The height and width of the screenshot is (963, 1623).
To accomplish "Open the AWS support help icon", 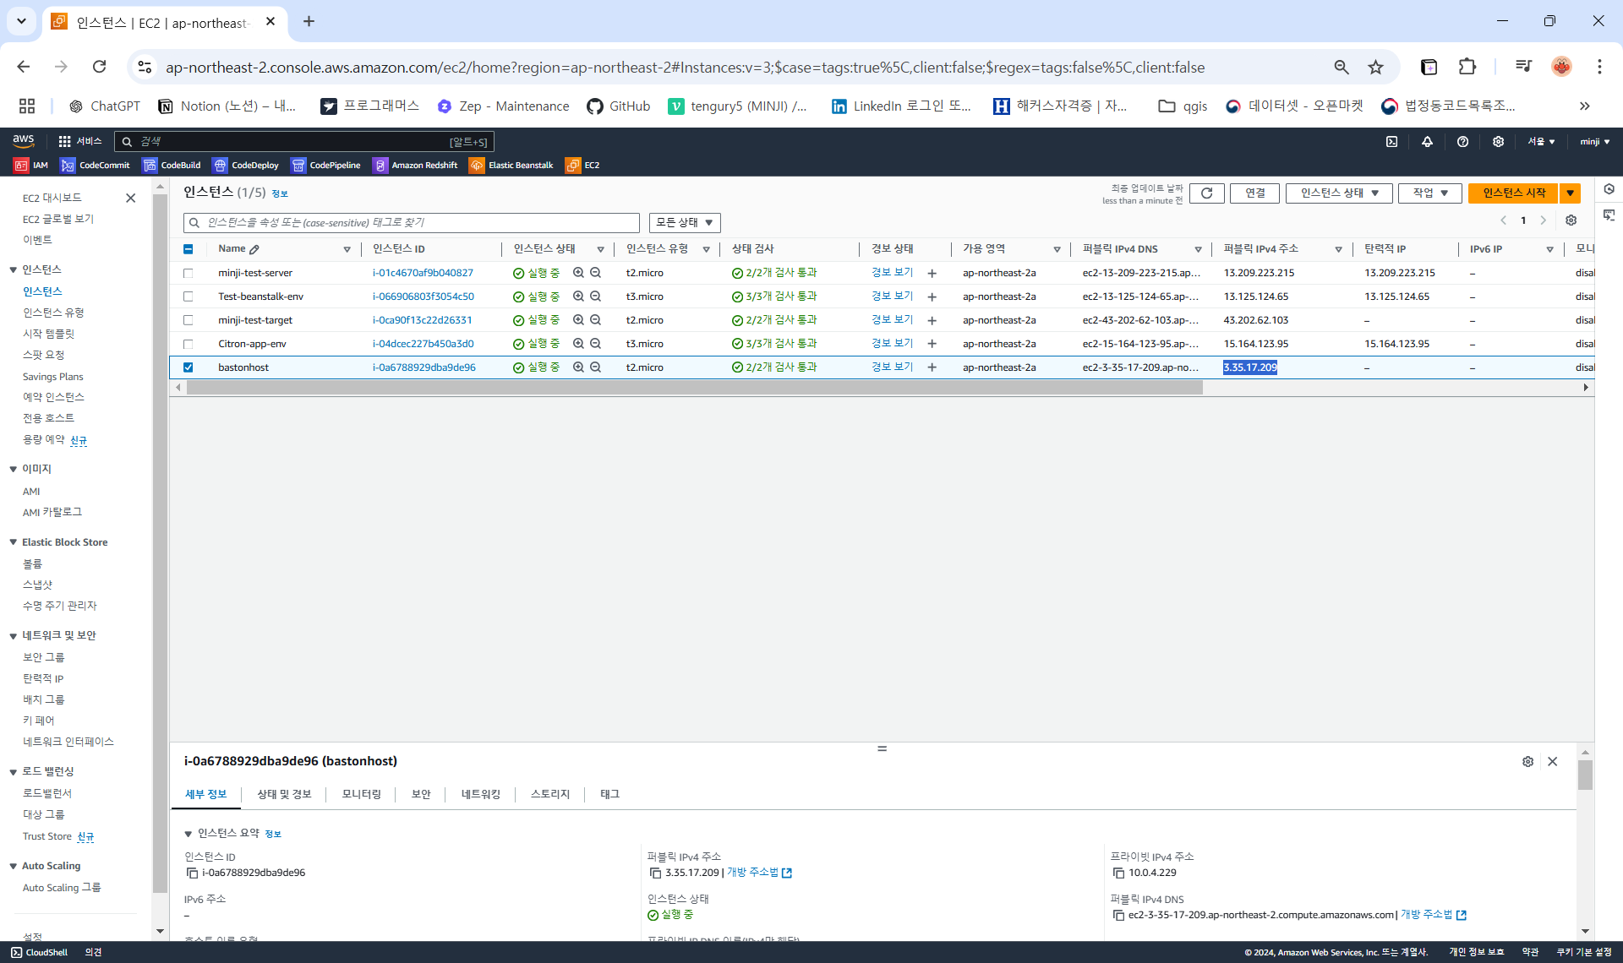I will pos(1462,142).
